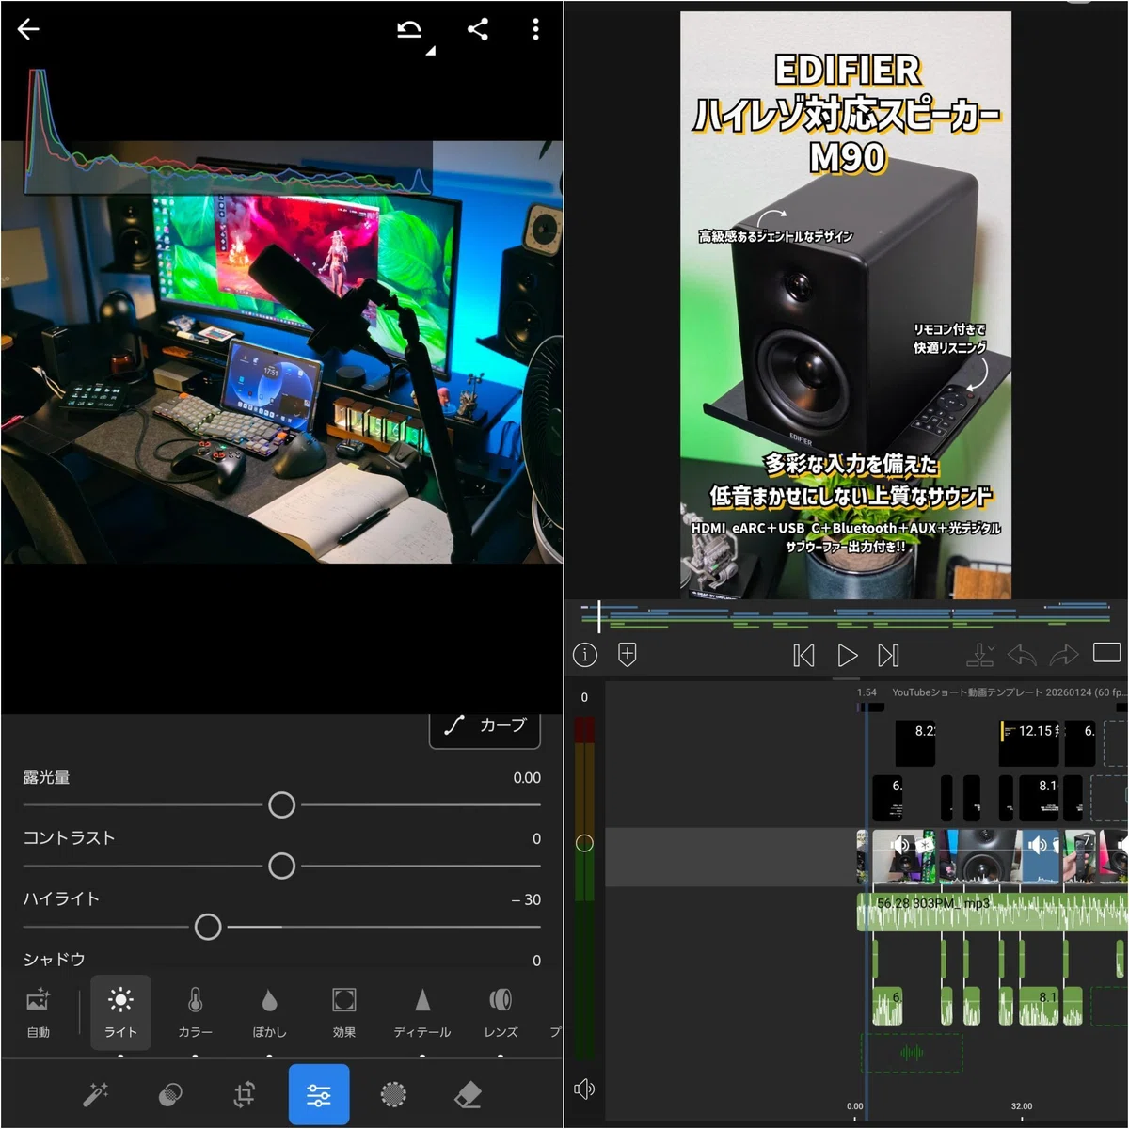Click the 露光量 slider handle

click(281, 805)
